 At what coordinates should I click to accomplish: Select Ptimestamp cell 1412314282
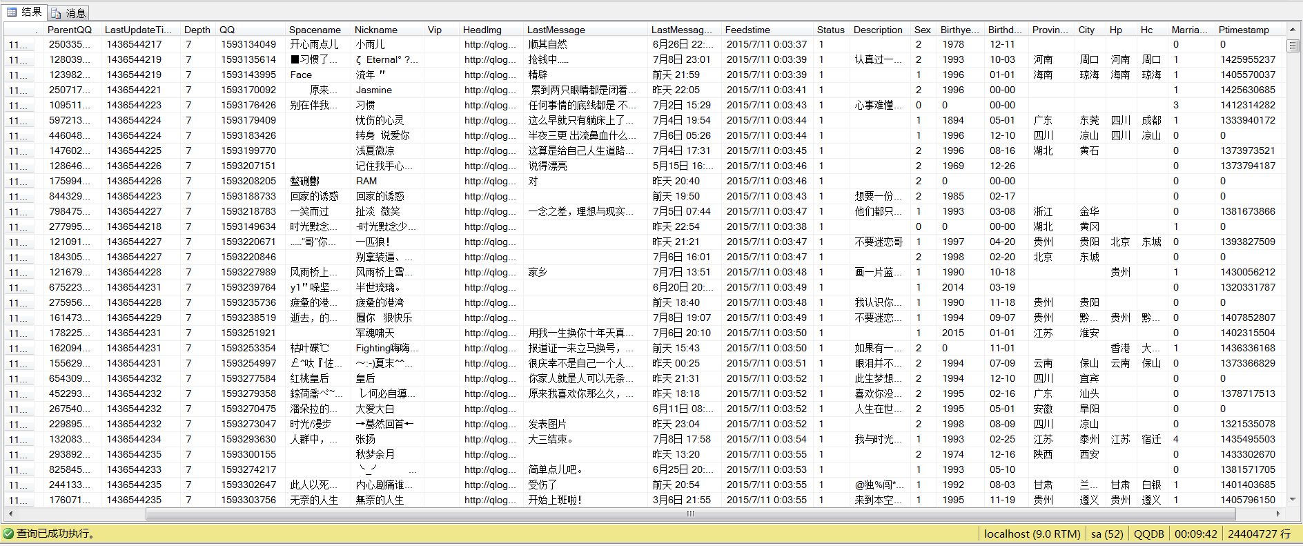coord(1248,105)
